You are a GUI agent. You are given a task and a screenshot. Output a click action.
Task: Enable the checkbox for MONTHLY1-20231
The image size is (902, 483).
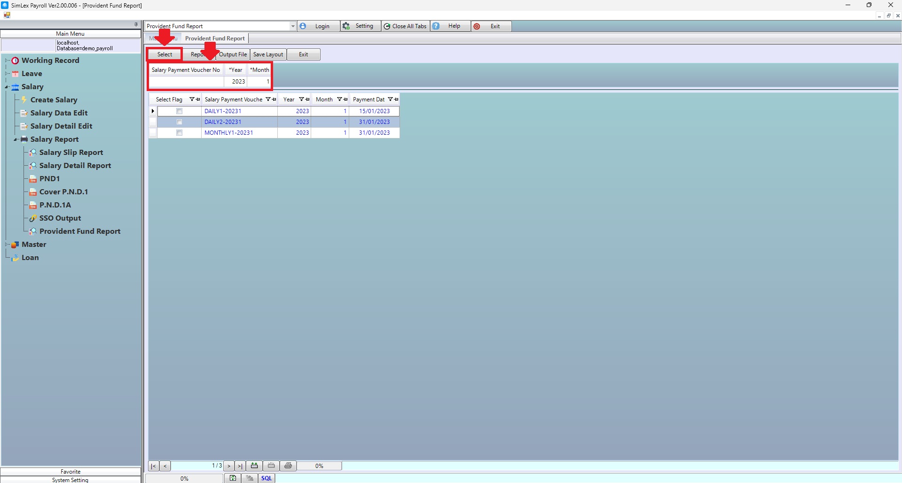pyautogui.click(x=179, y=133)
